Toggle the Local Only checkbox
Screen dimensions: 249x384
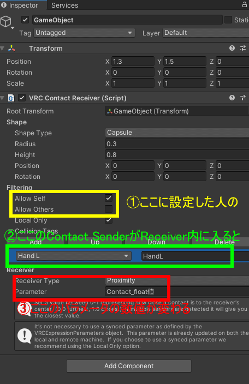[x=109, y=220]
